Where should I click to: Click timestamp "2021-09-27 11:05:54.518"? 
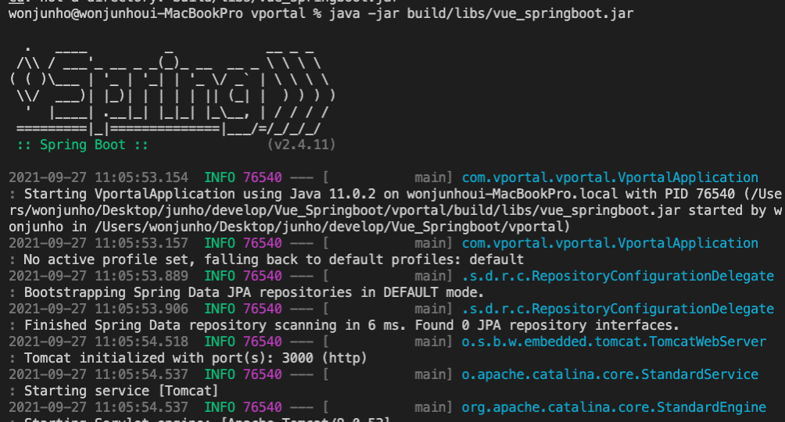click(x=99, y=342)
